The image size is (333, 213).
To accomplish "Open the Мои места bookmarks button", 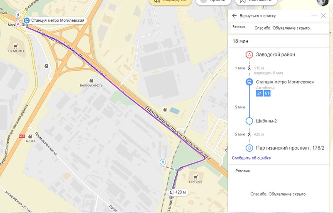I will (x=256, y=1).
